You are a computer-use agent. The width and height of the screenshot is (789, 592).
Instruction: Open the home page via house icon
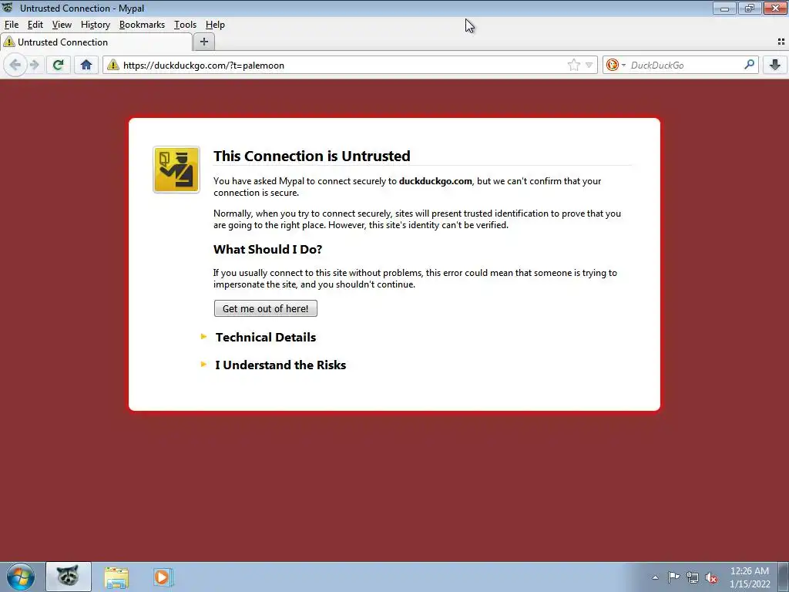(x=86, y=65)
